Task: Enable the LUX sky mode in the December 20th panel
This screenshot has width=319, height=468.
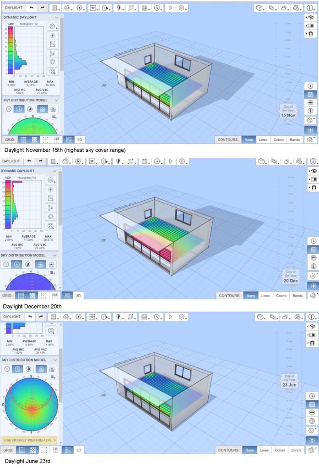Action: (x=51, y=264)
